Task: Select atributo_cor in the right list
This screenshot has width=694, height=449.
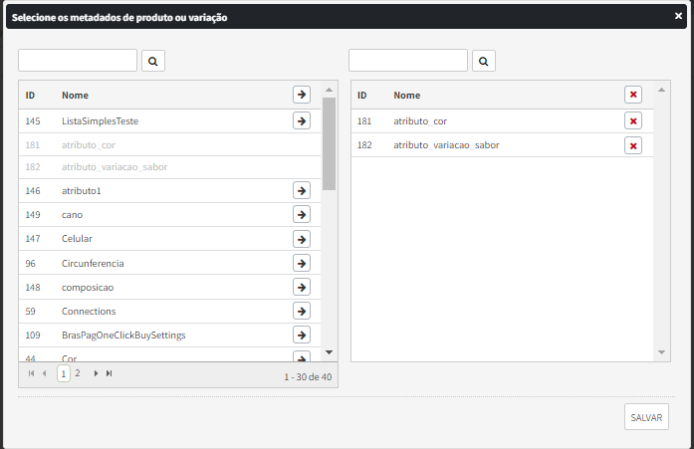Action: point(420,121)
